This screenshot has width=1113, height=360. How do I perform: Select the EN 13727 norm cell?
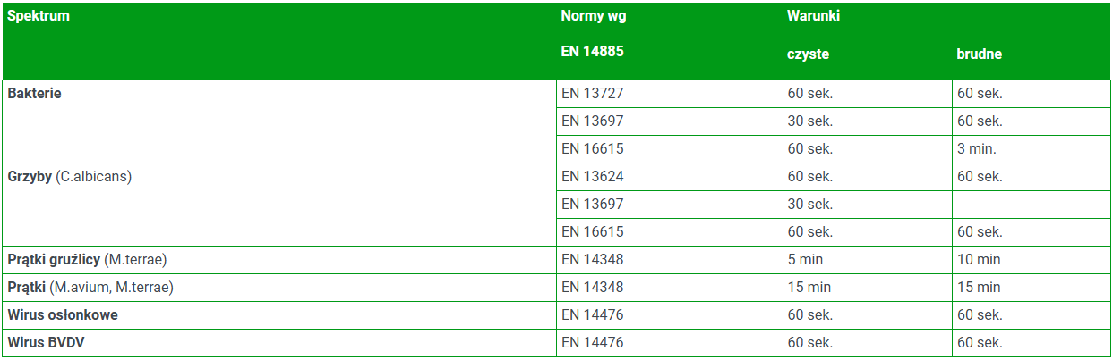pos(592,94)
